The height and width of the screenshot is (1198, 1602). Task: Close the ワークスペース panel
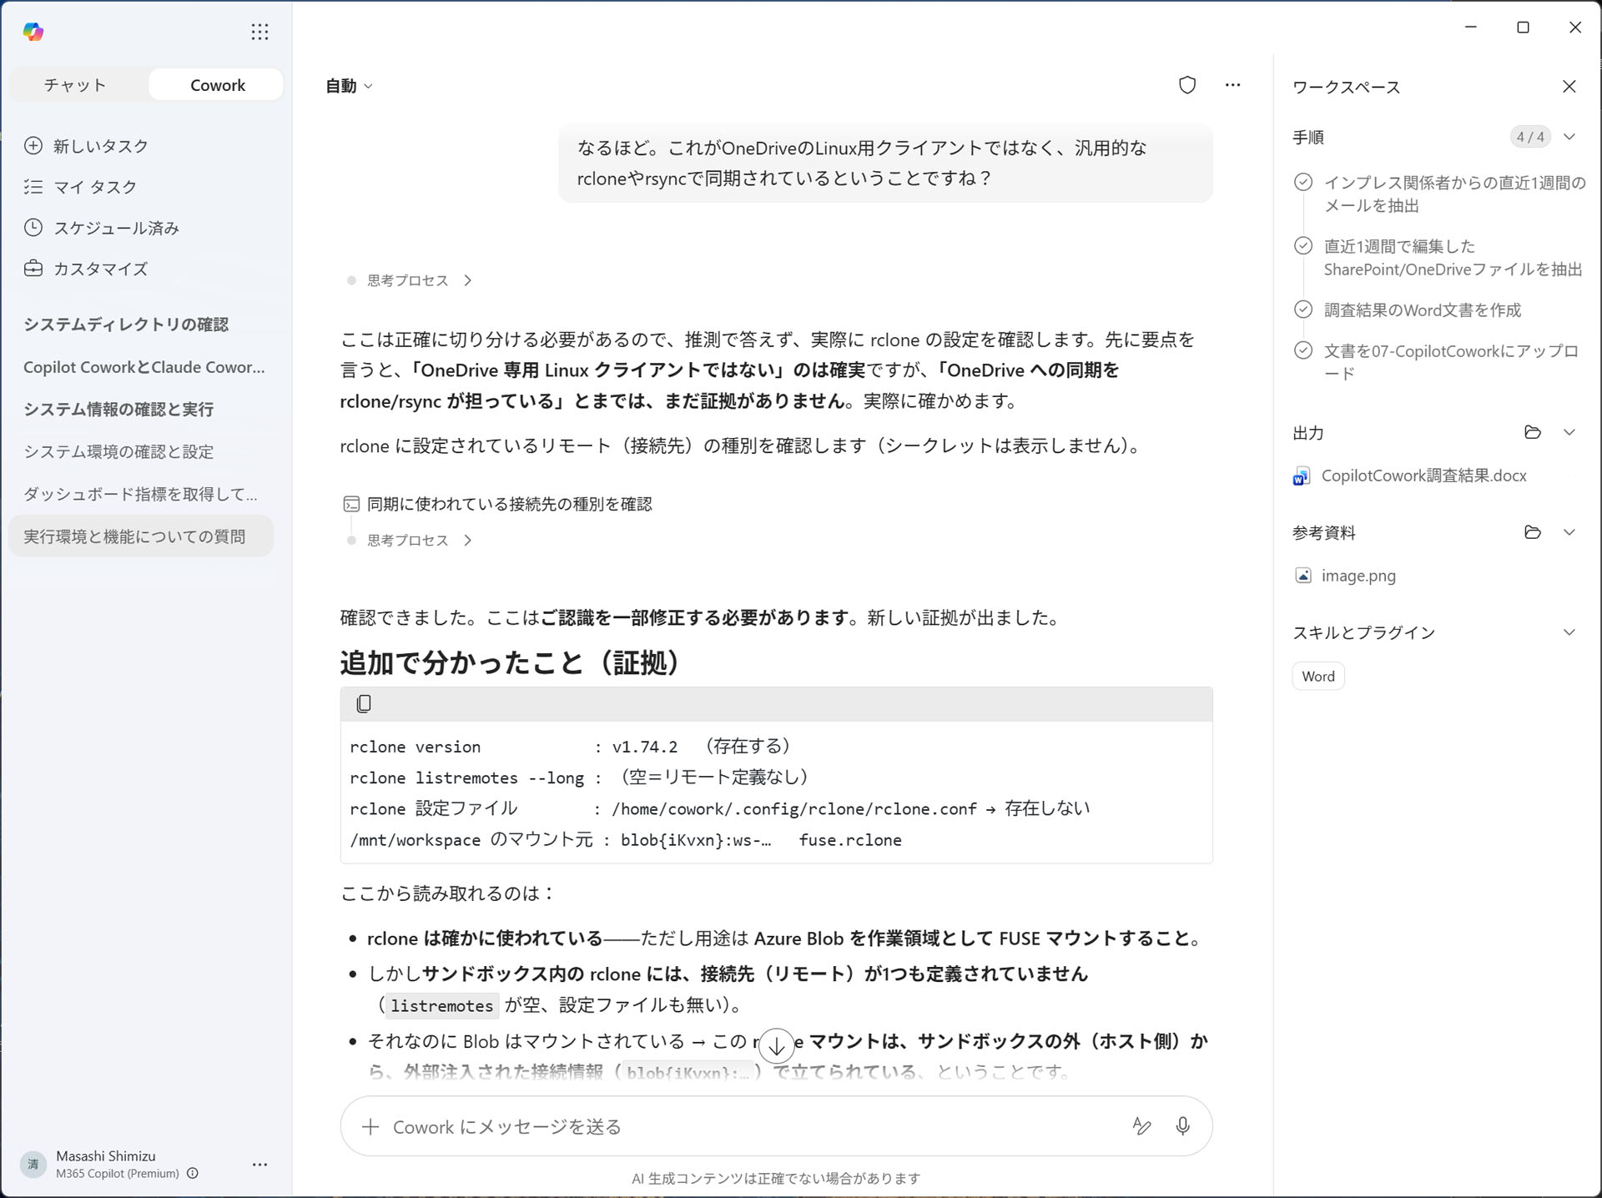point(1569,87)
